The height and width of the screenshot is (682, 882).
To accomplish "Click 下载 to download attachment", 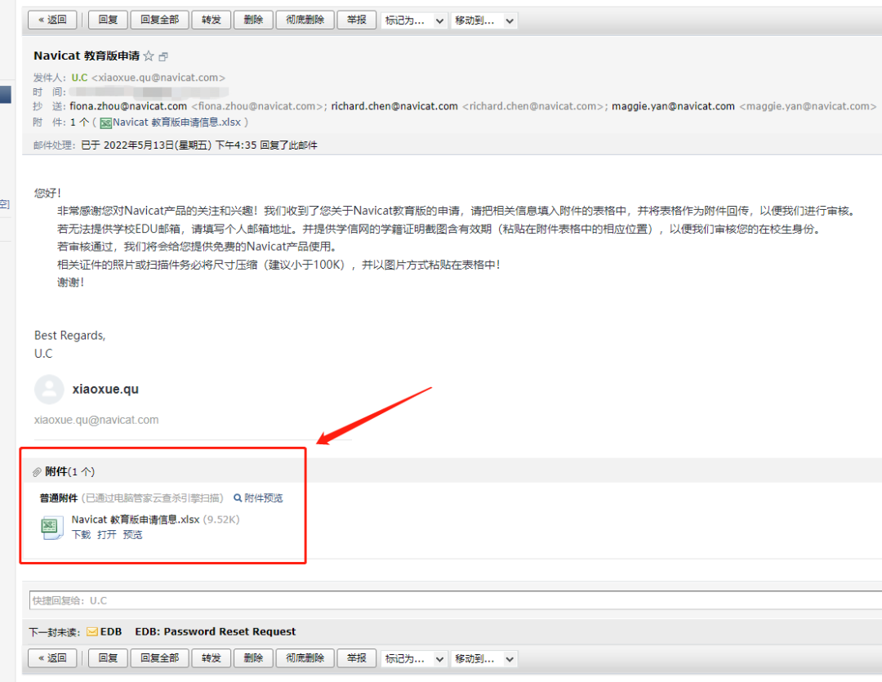I will [81, 534].
